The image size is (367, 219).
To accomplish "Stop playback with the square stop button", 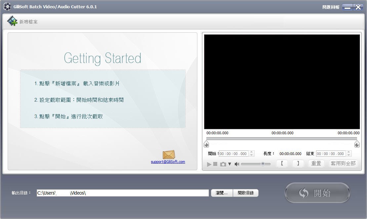I will point(215,164).
